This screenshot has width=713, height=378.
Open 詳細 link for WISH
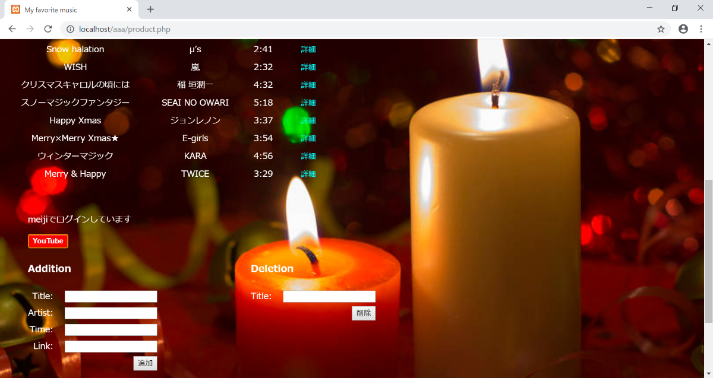pyautogui.click(x=308, y=67)
